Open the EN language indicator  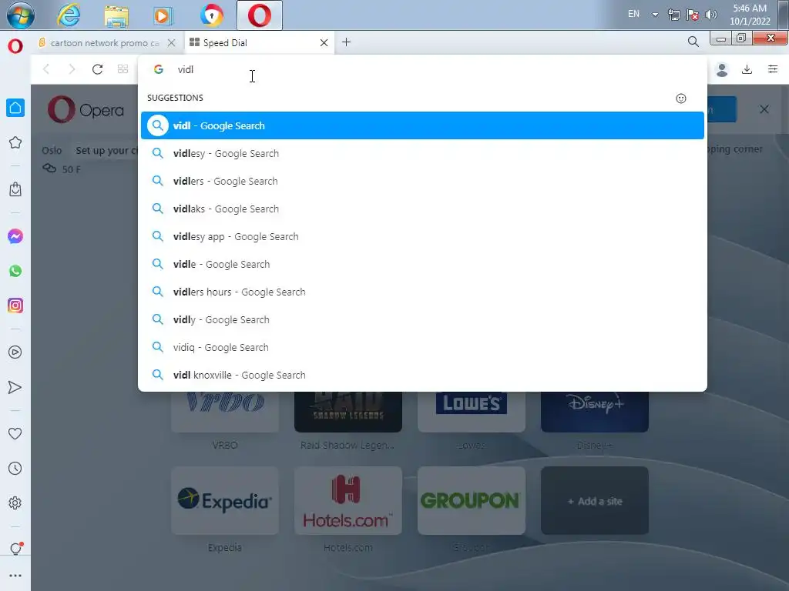point(633,14)
